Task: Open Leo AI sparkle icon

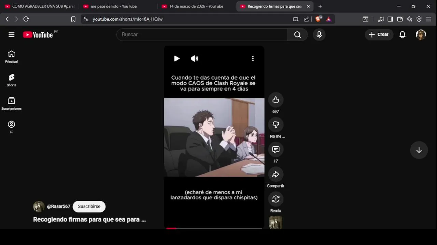Action: [x=409, y=19]
